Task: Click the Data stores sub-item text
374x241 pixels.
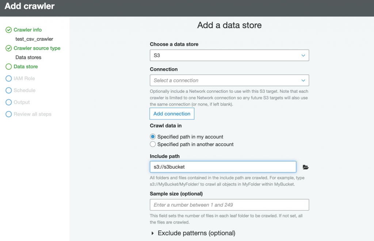Action: 28,57
